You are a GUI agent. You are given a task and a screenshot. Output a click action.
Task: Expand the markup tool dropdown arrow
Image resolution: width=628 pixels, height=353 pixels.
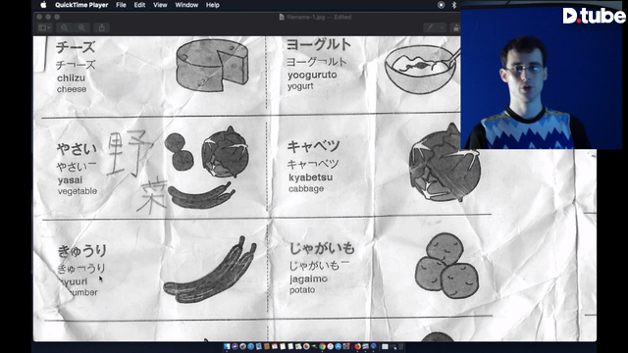(442, 27)
